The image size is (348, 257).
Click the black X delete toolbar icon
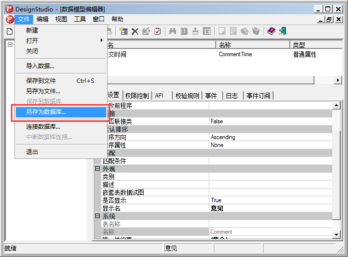point(134,31)
